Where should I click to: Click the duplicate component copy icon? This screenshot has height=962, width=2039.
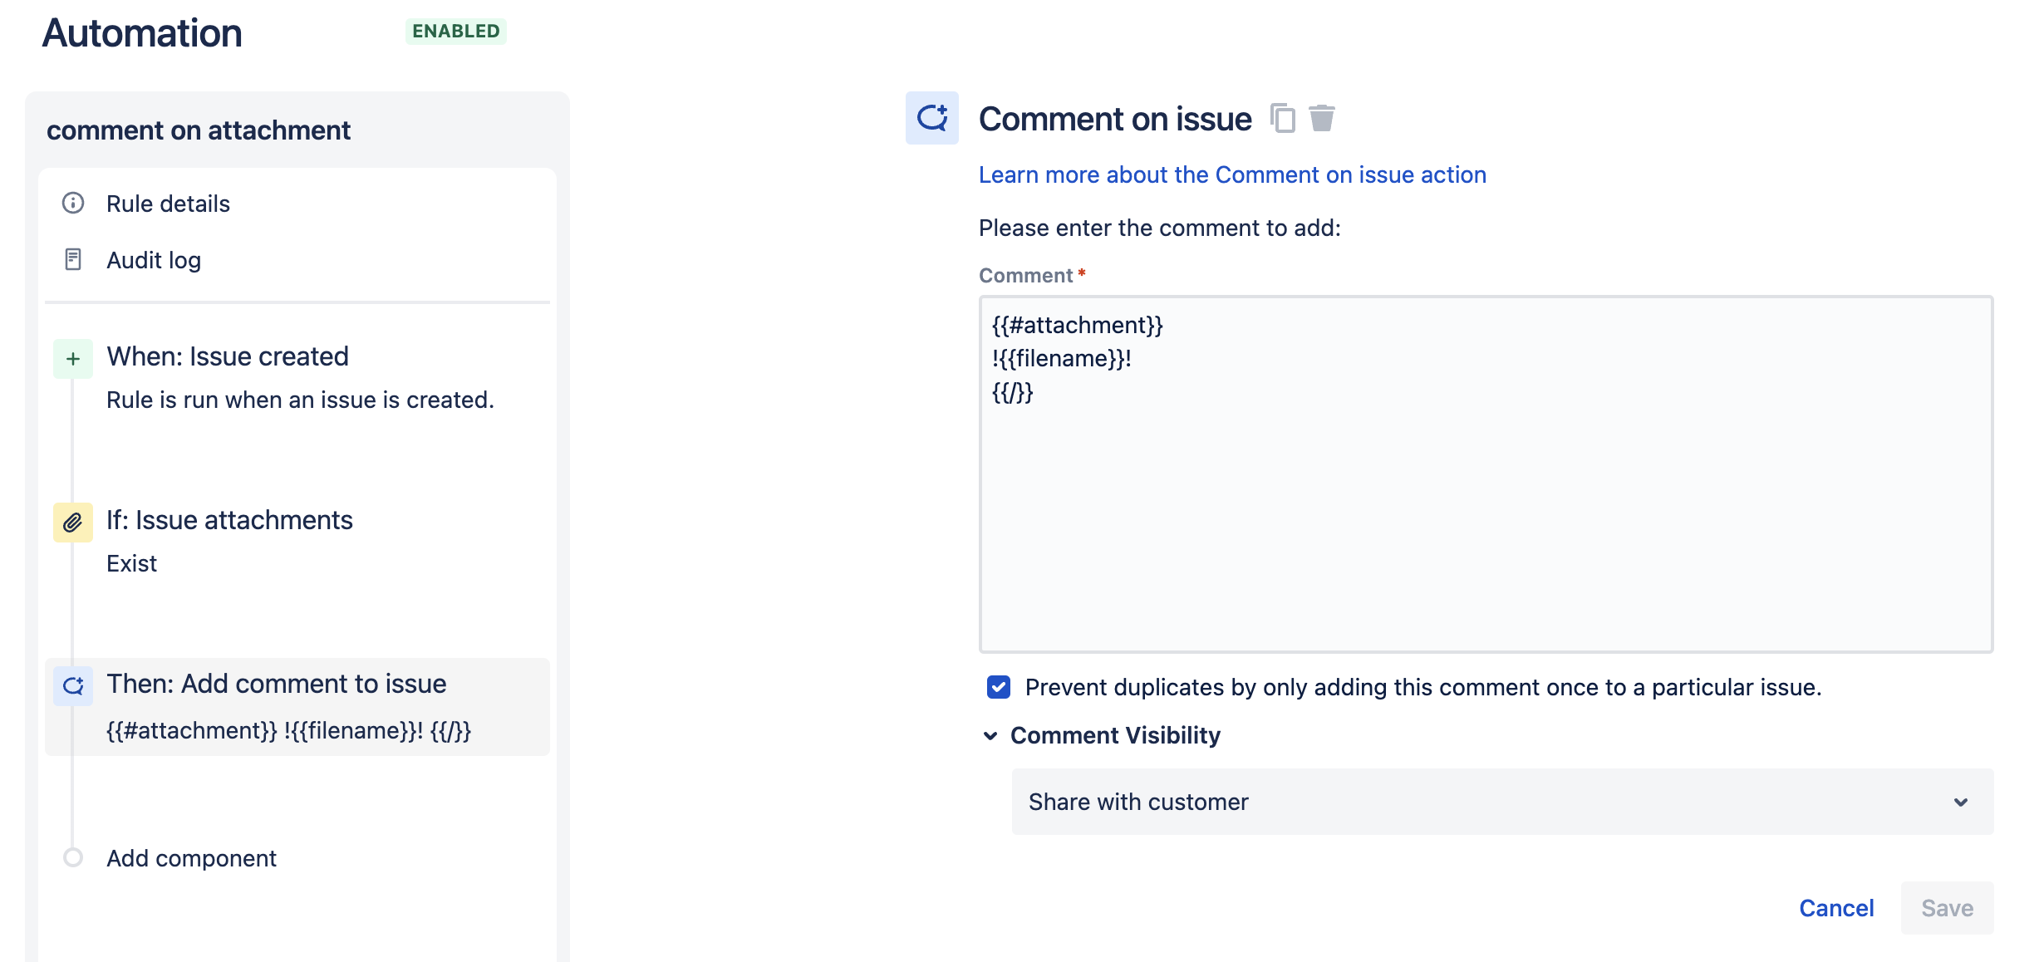pos(1282,118)
